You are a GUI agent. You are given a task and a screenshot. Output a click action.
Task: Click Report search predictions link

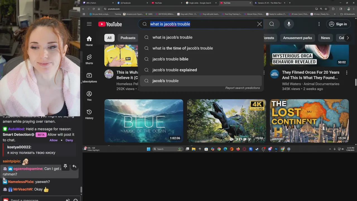[x=242, y=88]
